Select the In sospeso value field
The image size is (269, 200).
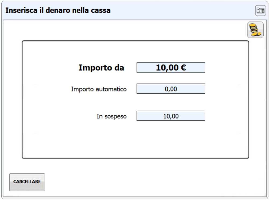click(x=171, y=116)
